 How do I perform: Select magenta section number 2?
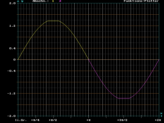point(60,1)
